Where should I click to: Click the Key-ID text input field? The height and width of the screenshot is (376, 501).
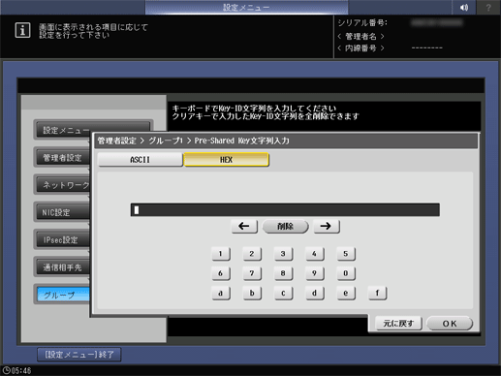tap(285, 209)
